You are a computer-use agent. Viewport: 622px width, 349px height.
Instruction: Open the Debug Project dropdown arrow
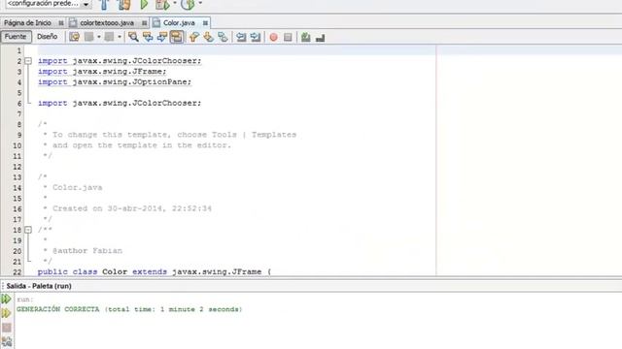click(x=175, y=3)
